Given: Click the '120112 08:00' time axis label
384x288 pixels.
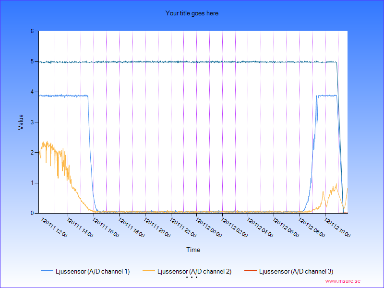Looking at the screenshot, I should 312,228.
